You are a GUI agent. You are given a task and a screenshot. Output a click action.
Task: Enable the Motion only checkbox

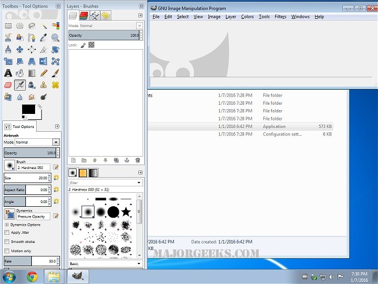pos(7,251)
